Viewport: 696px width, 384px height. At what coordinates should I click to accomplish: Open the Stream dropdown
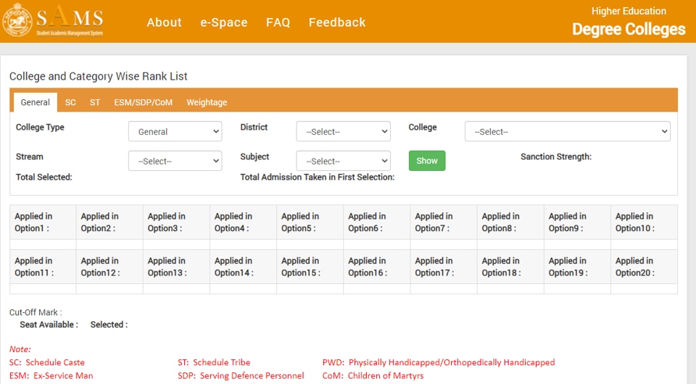pyautogui.click(x=175, y=161)
